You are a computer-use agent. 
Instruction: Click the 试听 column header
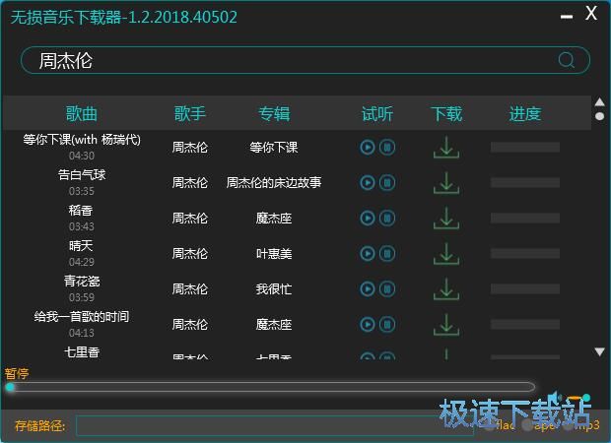click(x=377, y=113)
